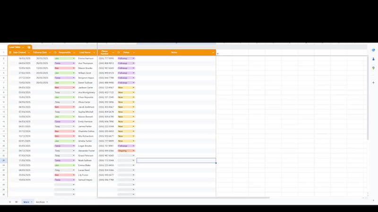Open Main tab options arrow
Screen dimensions: 378x212
point(32,202)
